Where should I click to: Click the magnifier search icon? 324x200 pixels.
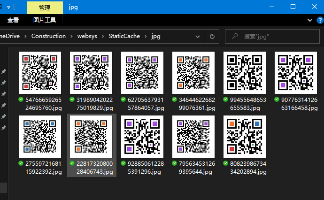235,36
